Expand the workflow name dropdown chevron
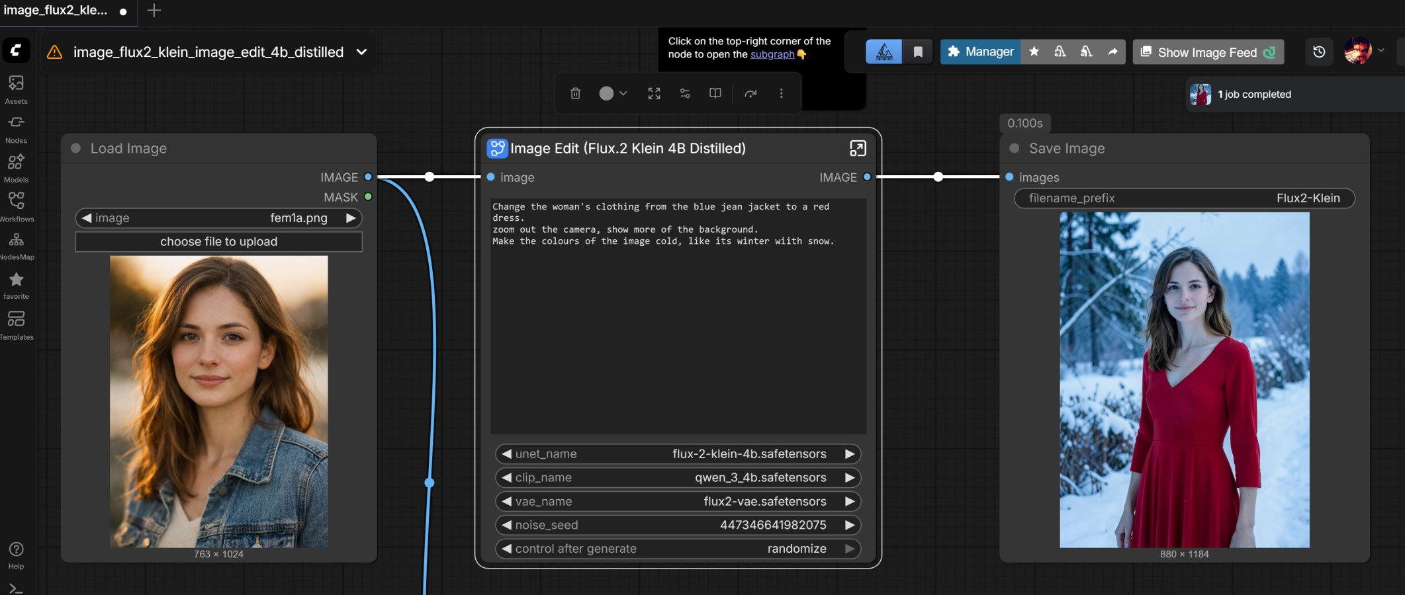Viewport: 1405px width, 595px height. coord(361,52)
